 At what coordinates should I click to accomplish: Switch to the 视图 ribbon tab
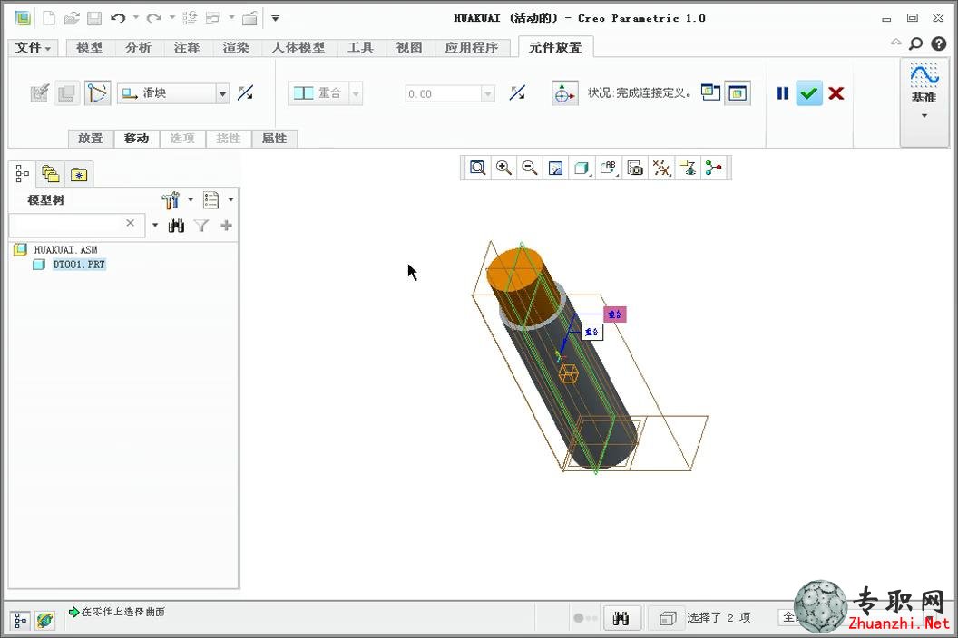click(x=409, y=48)
